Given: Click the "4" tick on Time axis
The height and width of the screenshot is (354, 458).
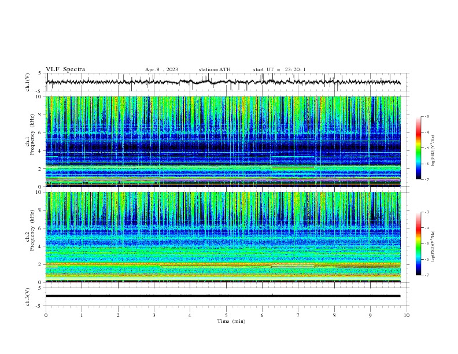Looking at the screenshot, I should (190, 315).
